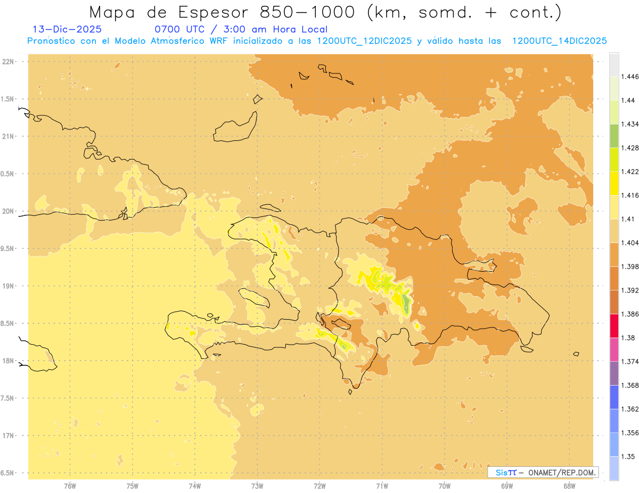Click colorbar value '1.38'

[627, 338]
